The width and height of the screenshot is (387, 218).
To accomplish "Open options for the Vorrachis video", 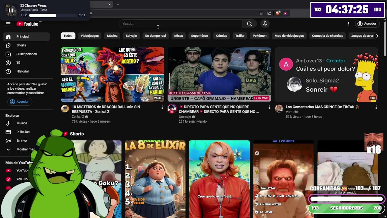I will point(376,107).
